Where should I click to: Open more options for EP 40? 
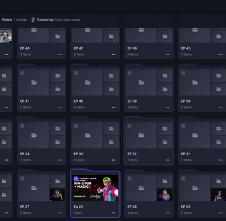(x=113, y=107)
